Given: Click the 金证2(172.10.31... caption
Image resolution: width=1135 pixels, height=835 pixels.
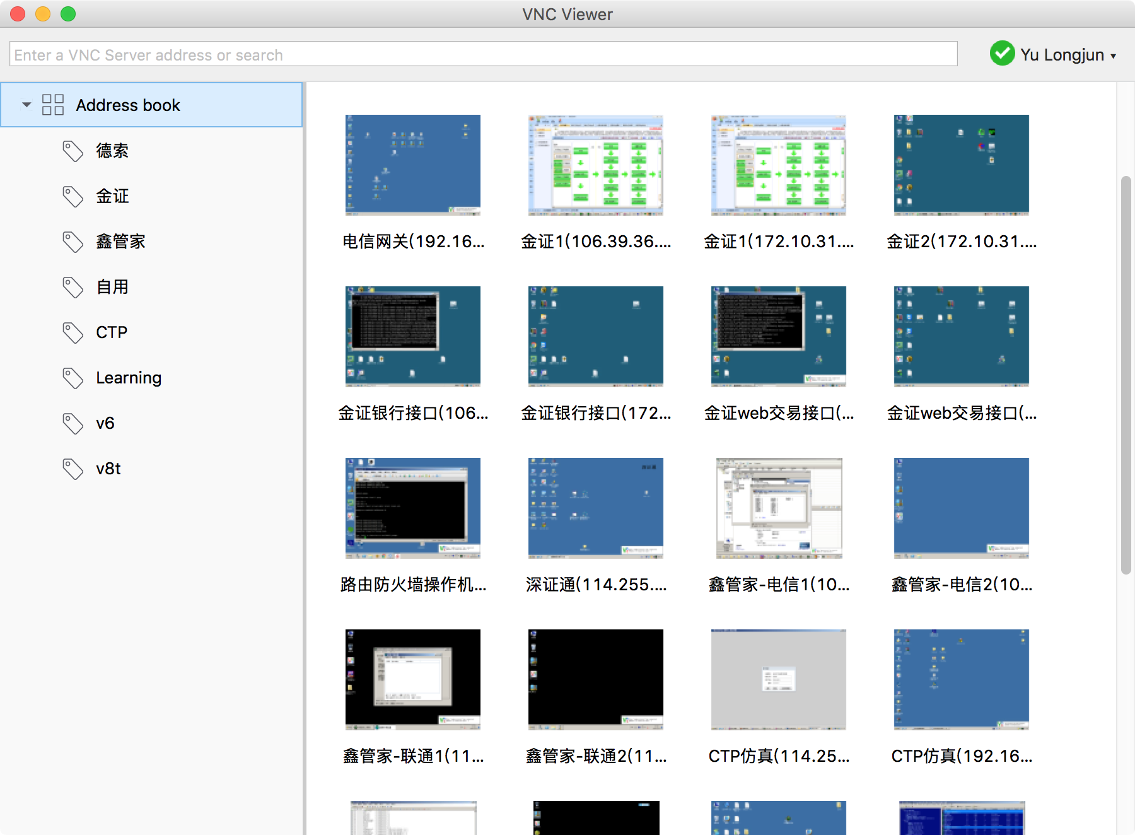Looking at the screenshot, I should [962, 242].
